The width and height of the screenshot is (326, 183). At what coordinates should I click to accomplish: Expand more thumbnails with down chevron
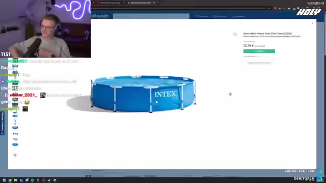click(15, 155)
